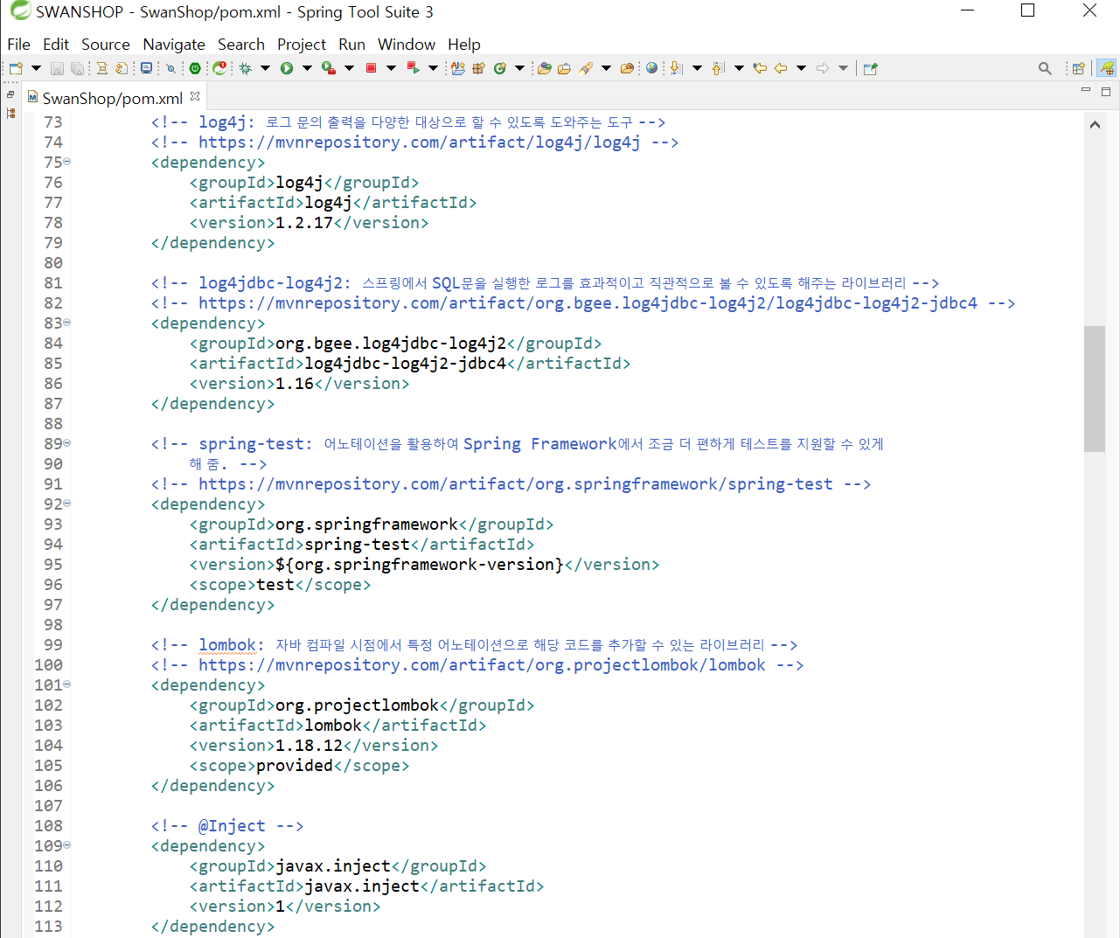Screen dimensions: 1120x938
Task: Click the red Stop icon
Action: (371, 68)
